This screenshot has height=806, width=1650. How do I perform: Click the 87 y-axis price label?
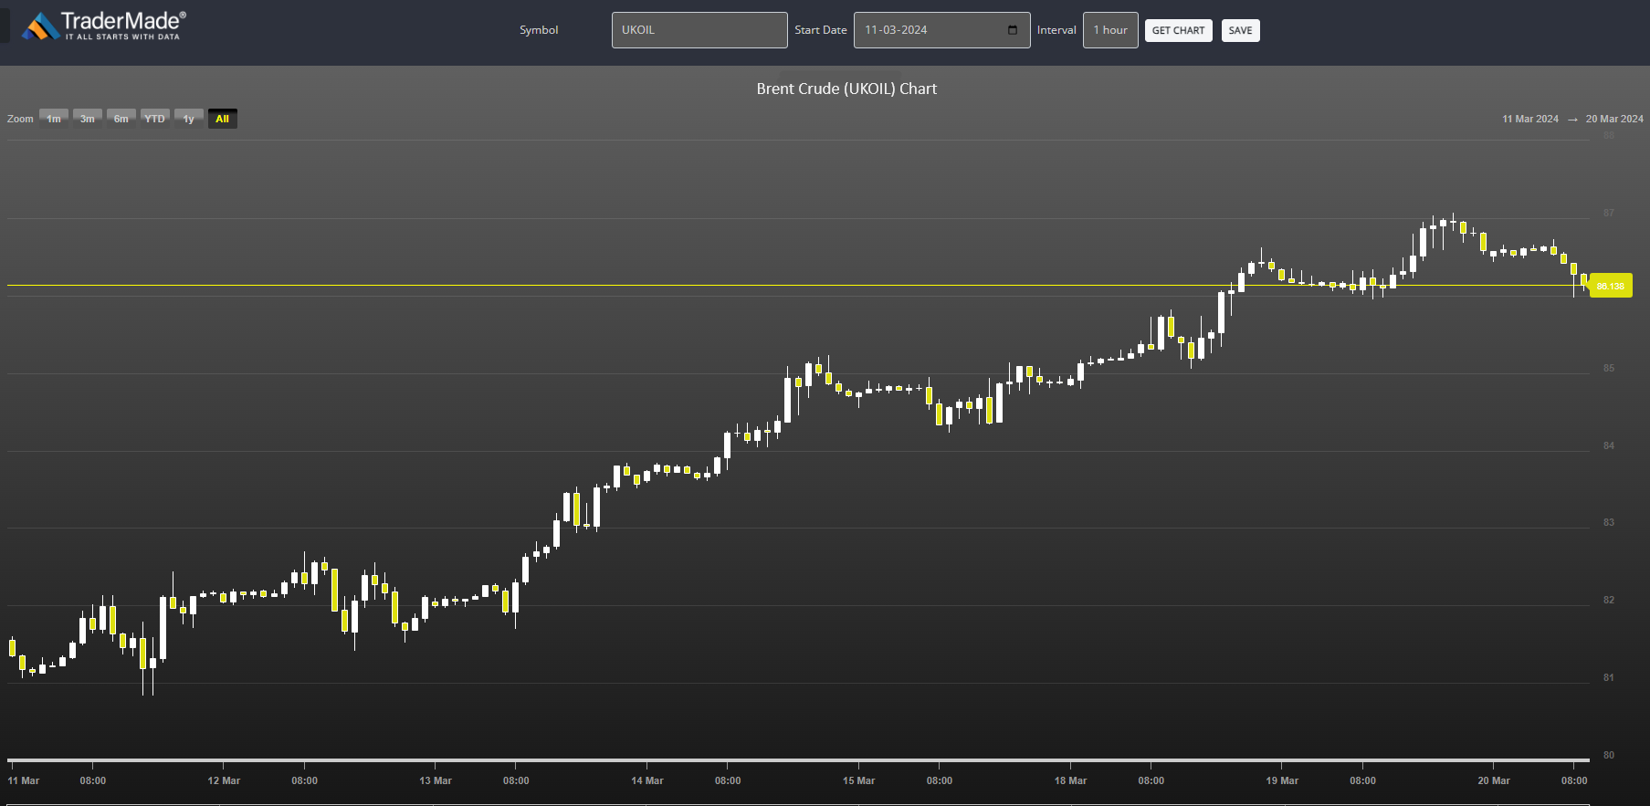[1609, 213]
